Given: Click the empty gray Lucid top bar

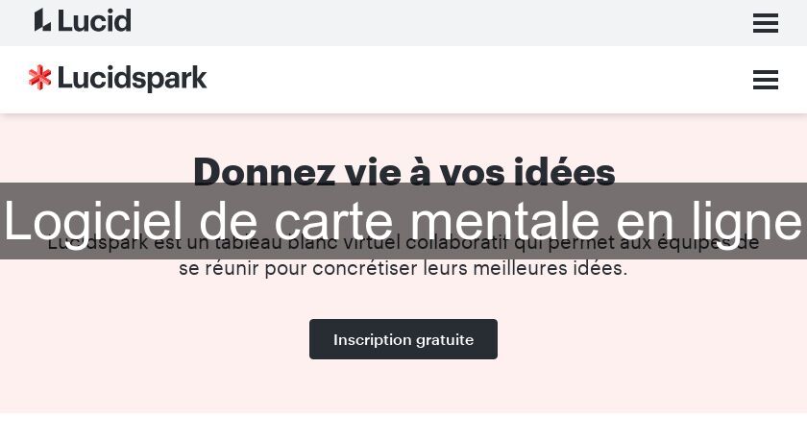Looking at the screenshot, I should pos(432,23).
